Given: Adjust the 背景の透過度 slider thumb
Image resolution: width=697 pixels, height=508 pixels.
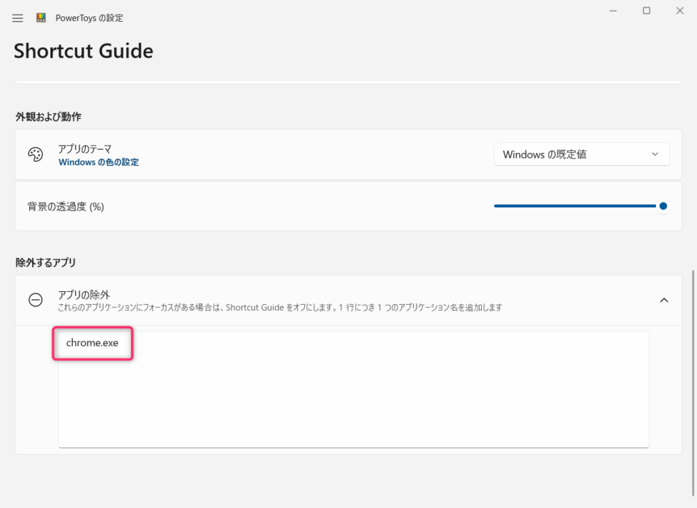Looking at the screenshot, I should (663, 206).
